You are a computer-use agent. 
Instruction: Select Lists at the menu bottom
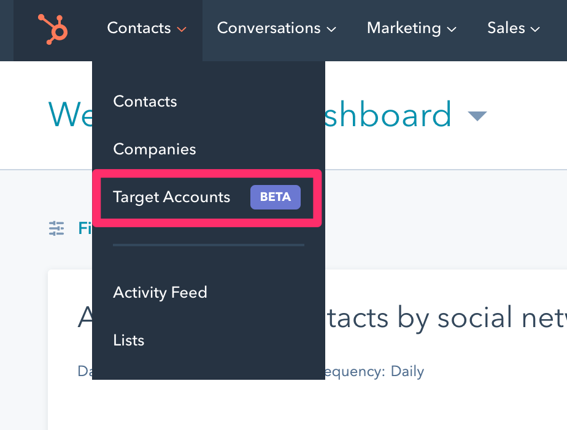pos(128,340)
